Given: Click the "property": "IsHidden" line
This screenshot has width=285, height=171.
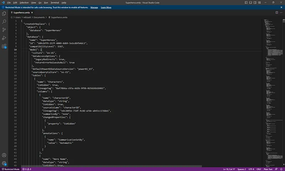Looking at the screenshot, I should point(61,124).
